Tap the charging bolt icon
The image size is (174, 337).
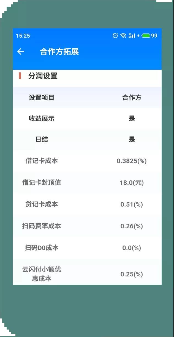[x=138, y=36]
